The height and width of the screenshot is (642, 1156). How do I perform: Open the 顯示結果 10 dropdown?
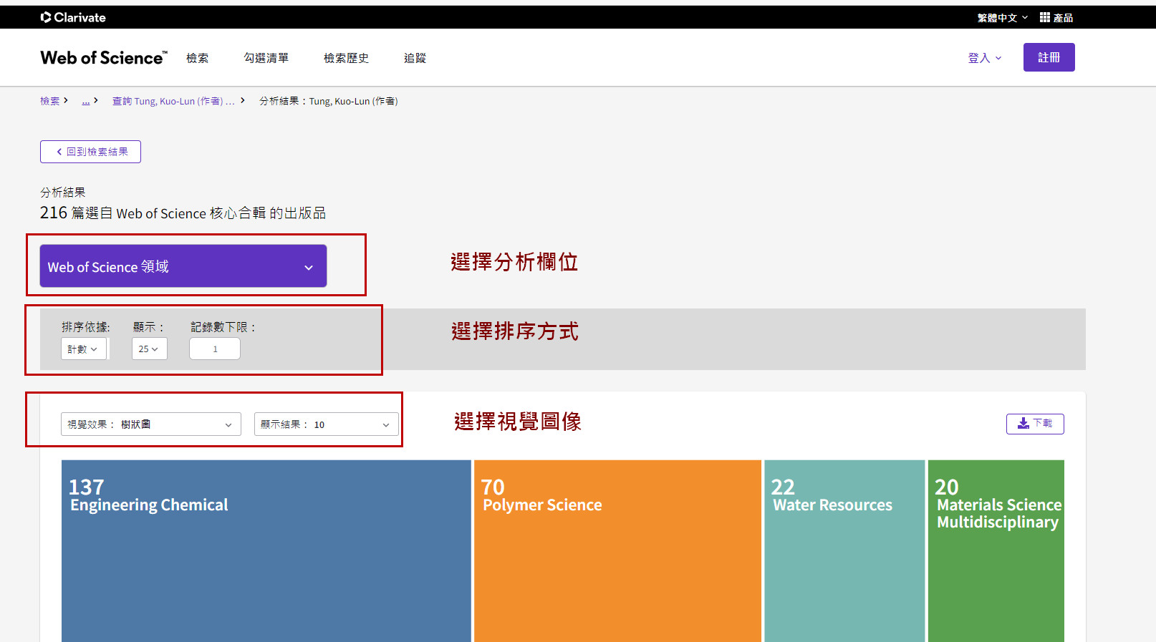coord(327,424)
